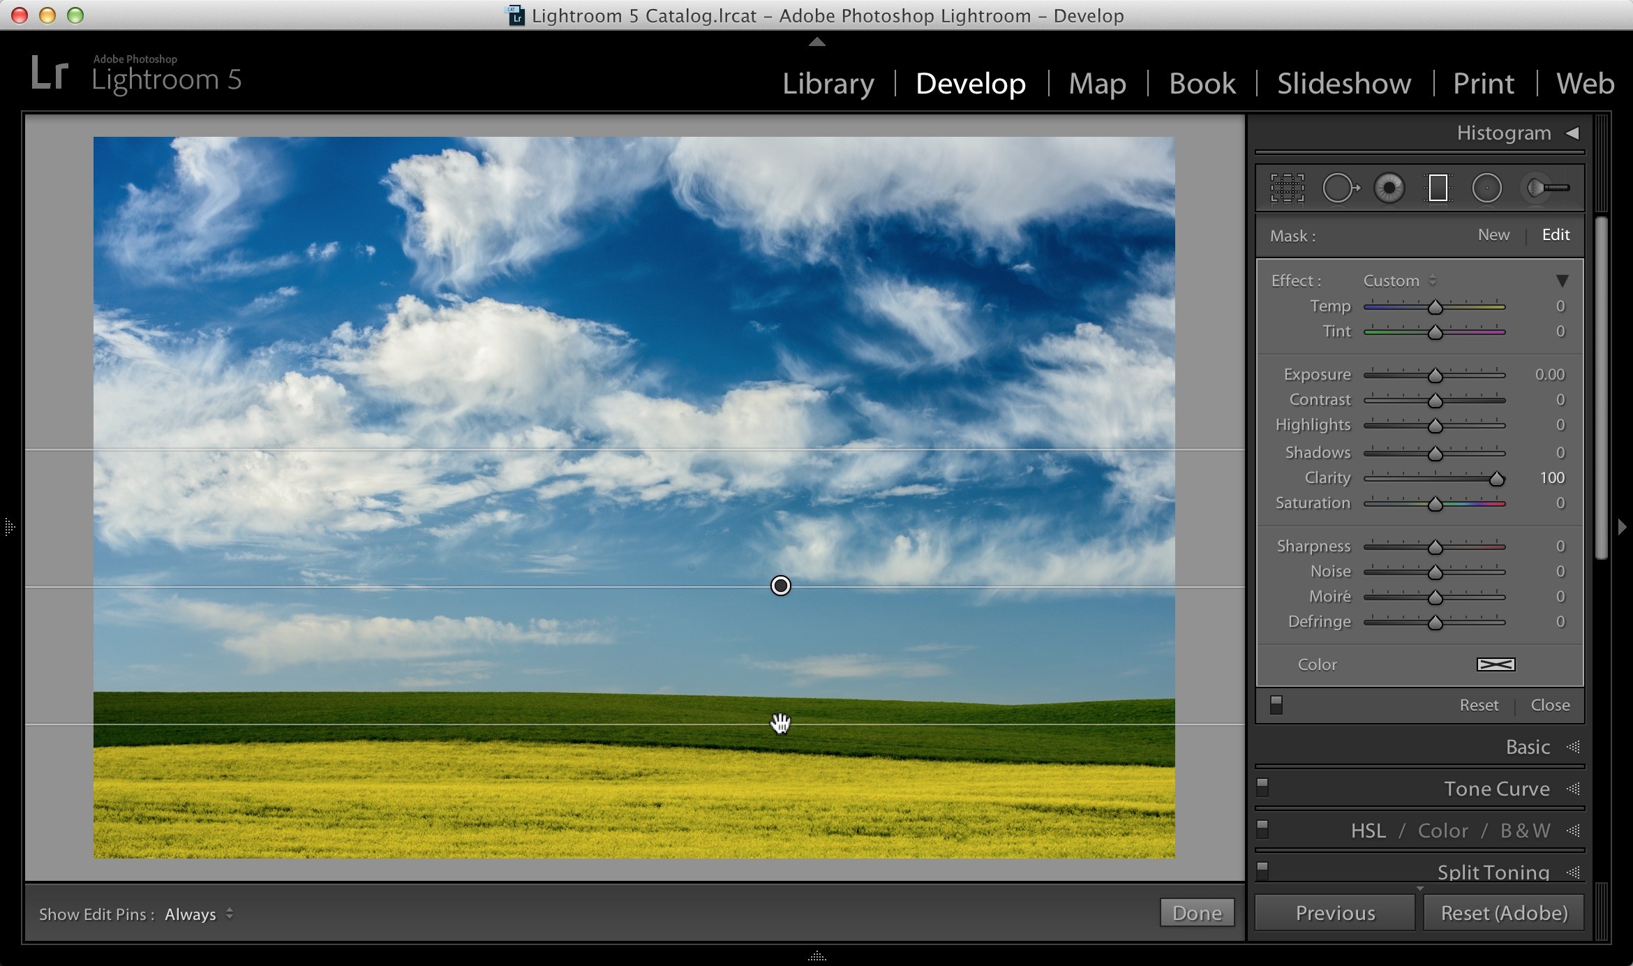Click the Previous button
The image size is (1633, 966).
click(1335, 913)
